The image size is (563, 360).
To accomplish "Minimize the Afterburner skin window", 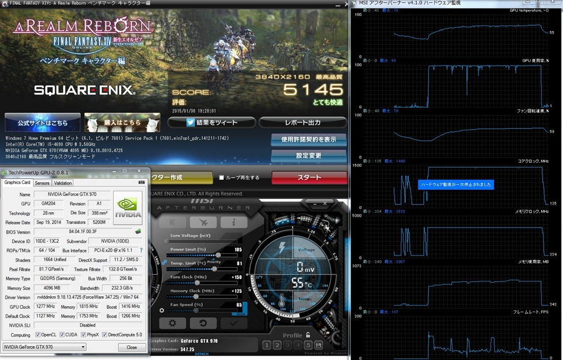I will (x=314, y=203).
